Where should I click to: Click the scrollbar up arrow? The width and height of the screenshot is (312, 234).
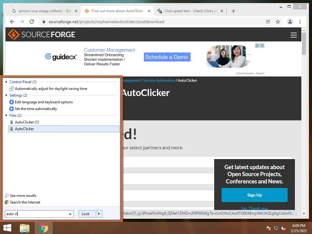(x=304, y=30)
